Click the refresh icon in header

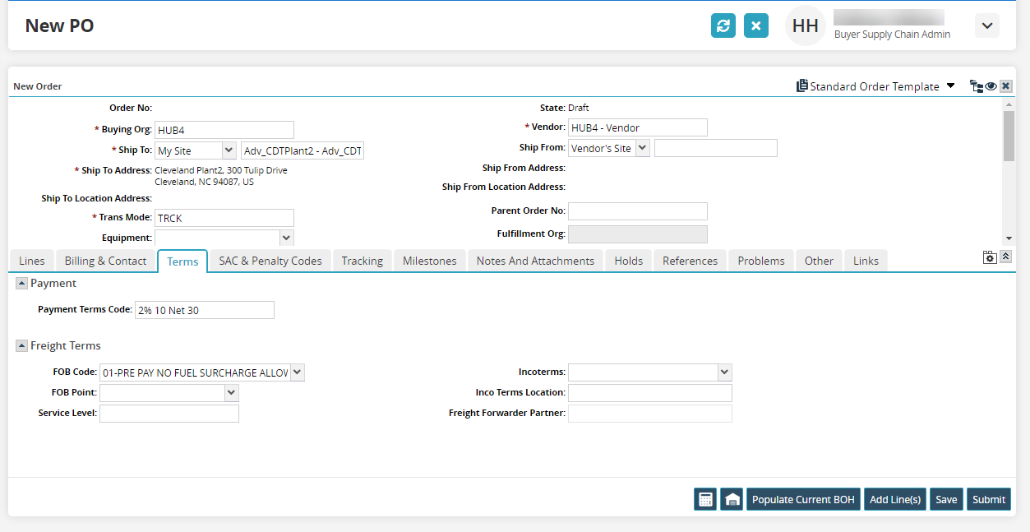tap(723, 25)
